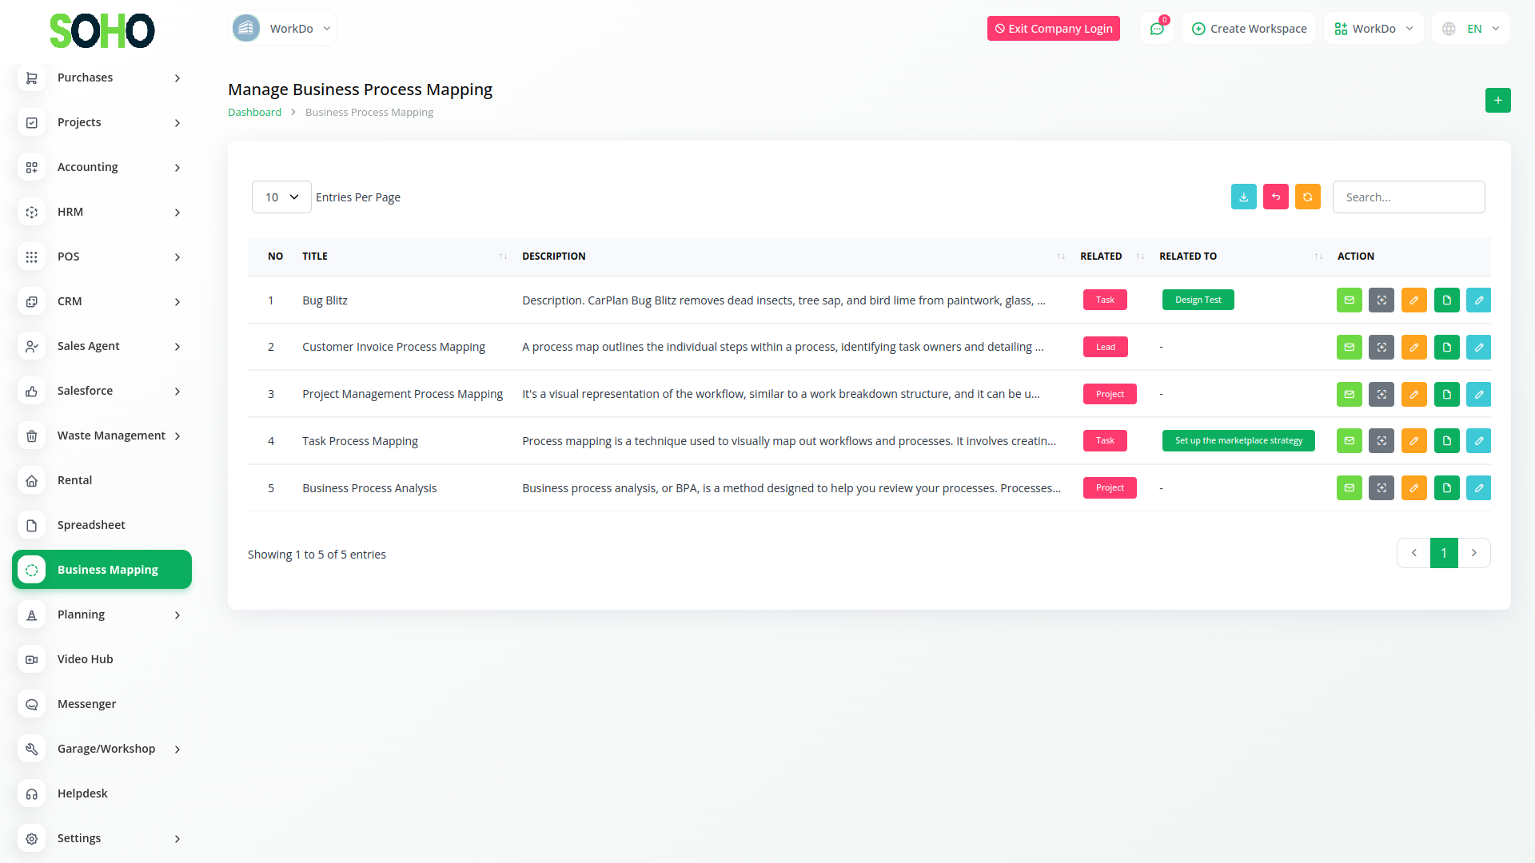Click the pink undo reset icon
The width and height of the screenshot is (1535, 863).
[x=1275, y=197]
